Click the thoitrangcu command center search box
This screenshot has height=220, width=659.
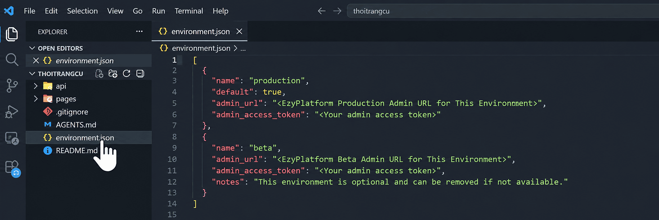coord(503,11)
